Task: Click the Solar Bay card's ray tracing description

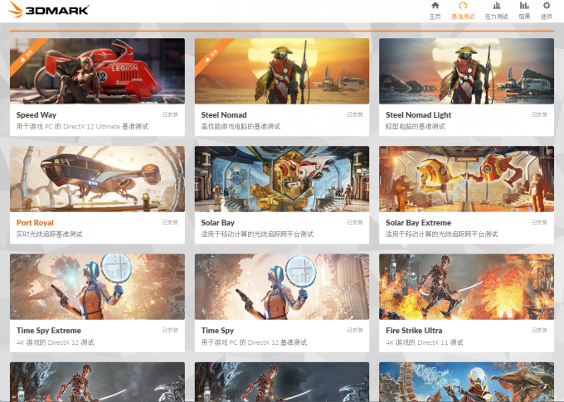Action: pyautogui.click(x=257, y=235)
